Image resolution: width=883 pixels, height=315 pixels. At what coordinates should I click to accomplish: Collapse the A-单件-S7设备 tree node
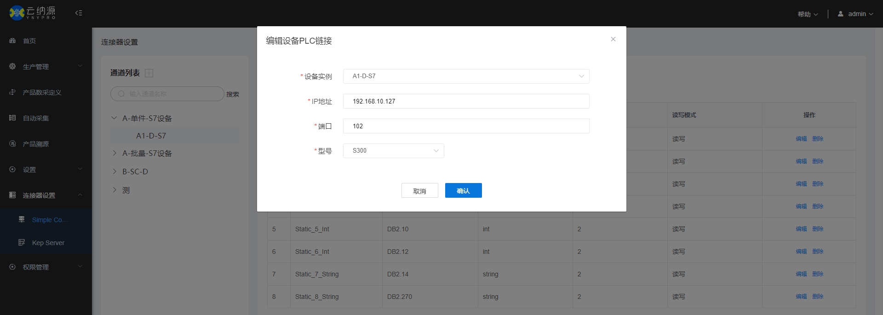[x=114, y=118]
